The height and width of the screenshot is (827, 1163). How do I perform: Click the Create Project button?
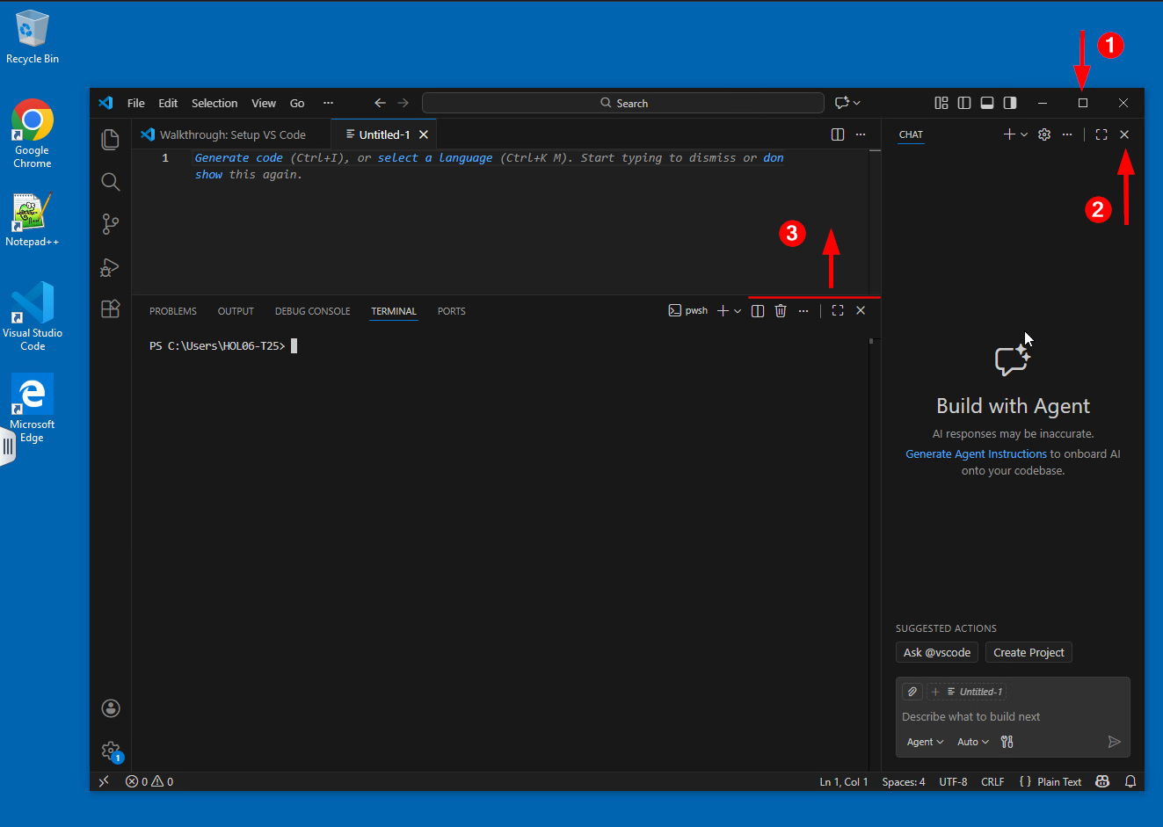(1028, 652)
